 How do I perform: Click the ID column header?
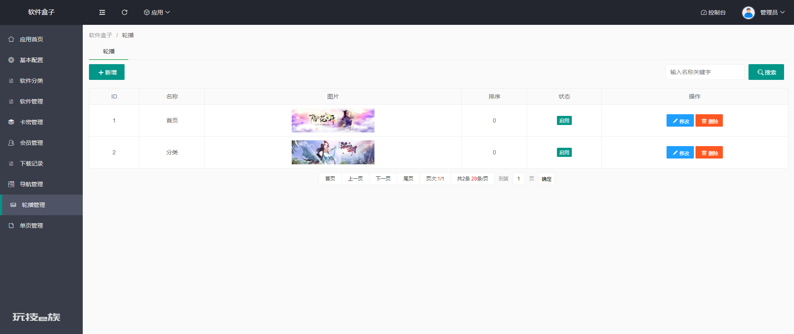click(114, 96)
